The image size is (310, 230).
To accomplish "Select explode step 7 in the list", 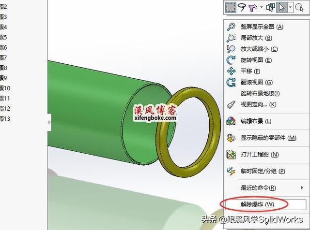I will click(3, 58).
